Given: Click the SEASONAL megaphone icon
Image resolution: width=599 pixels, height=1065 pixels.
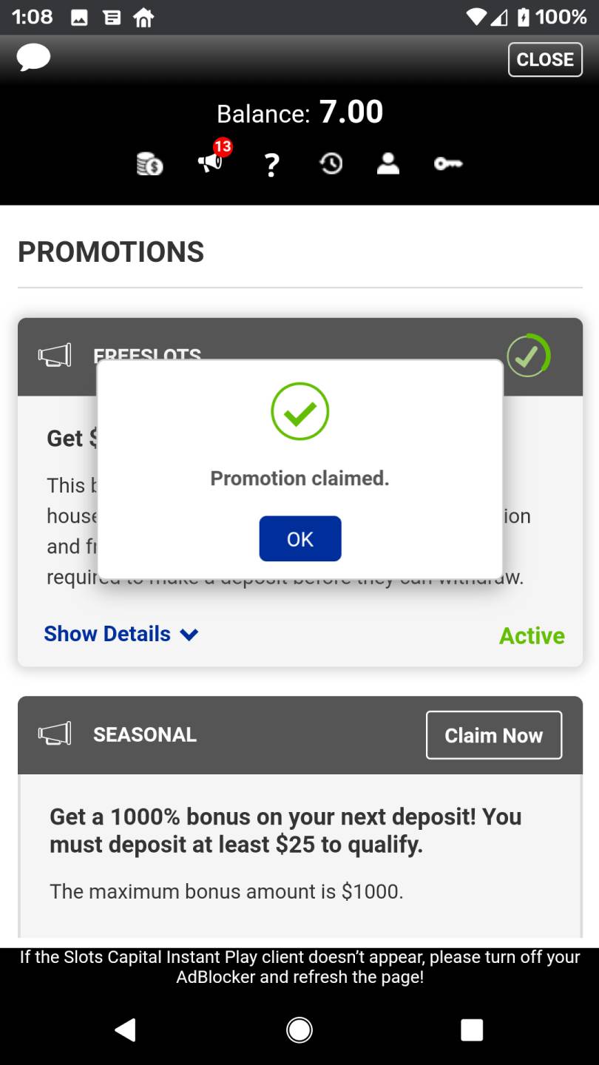Looking at the screenshot, I should [55, 734].
